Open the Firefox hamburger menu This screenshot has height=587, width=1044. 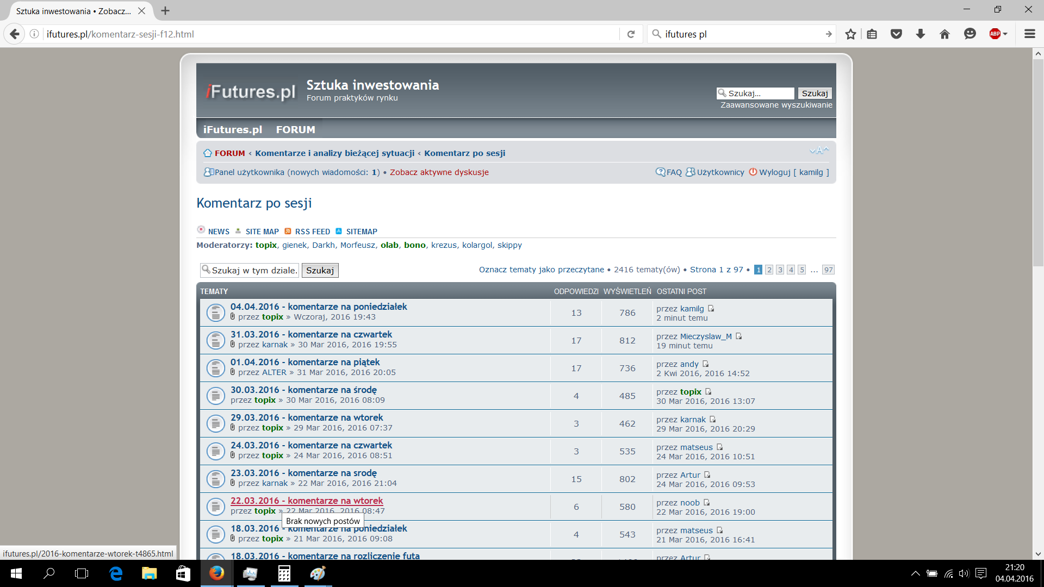click(1029, 34)
